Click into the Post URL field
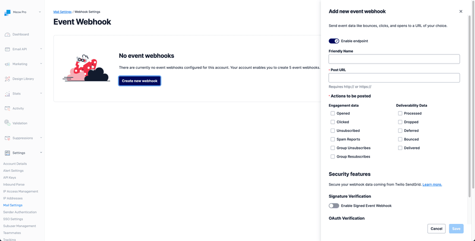Image resolution: width=475 pixels, height=241 pixels. pyautogui.click(x=394, y=78)
